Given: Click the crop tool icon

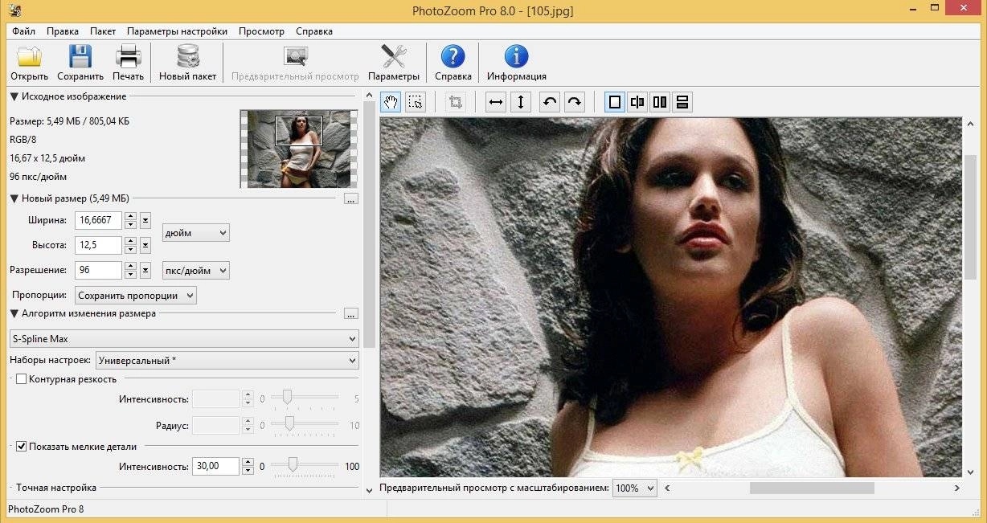Looking at the screenshot, I should pyautogui.click(x=456, y=102).
